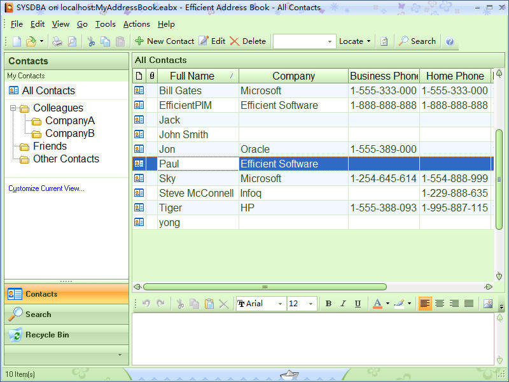Toggle underline formatting
Image resolution: width=509 pixels, height=382 pixels.
pos(358,304)
